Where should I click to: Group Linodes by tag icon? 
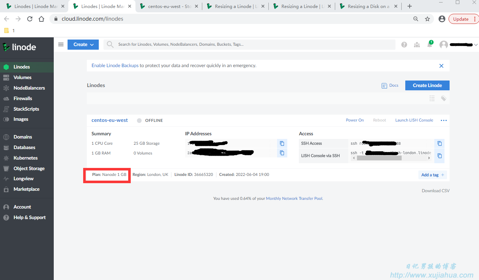pyautogui.click(x=443, y=98)
